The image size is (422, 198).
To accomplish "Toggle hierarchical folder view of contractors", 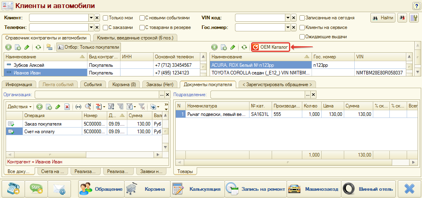I will pos(49,47).
